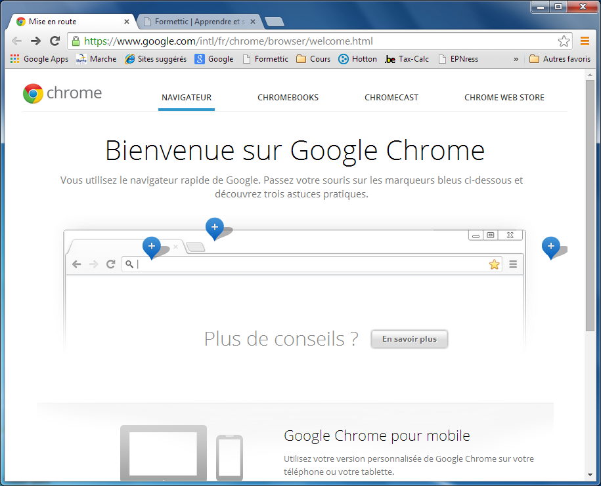Open the Chrome menu with three bars
The height and width of the screenshot is (486, 601).
click(585, 40)
